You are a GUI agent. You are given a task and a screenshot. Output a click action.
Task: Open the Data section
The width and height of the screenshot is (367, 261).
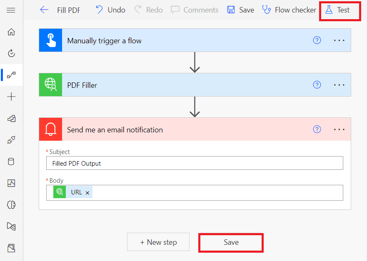click(11, 162)
